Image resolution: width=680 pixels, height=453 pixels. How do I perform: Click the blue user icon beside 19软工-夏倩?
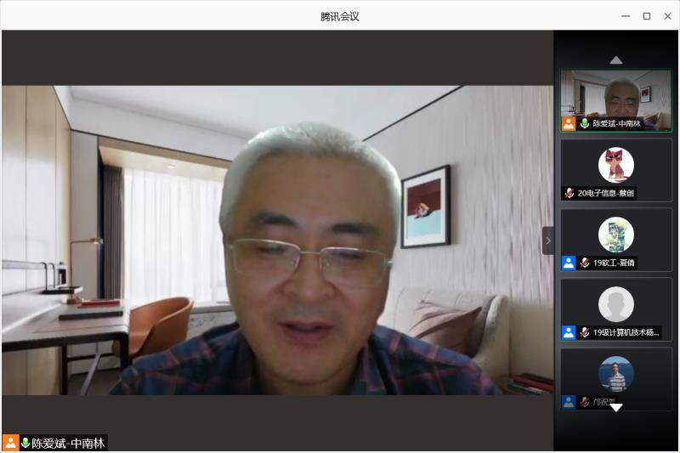[569, 263]
